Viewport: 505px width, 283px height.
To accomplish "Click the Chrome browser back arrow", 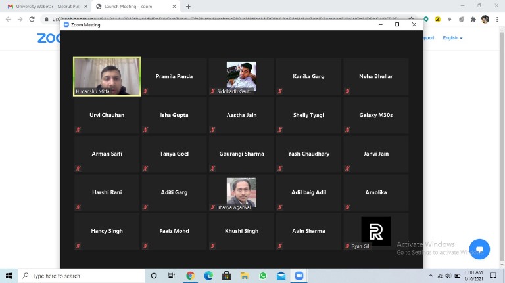I will 8,20.
